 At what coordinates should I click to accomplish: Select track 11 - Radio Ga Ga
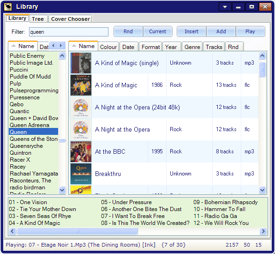click(x=215, y=216)
